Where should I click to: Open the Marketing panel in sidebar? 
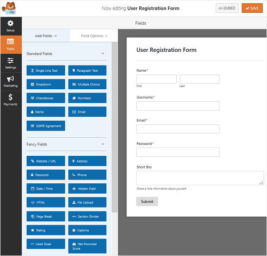tap(10, 81)
